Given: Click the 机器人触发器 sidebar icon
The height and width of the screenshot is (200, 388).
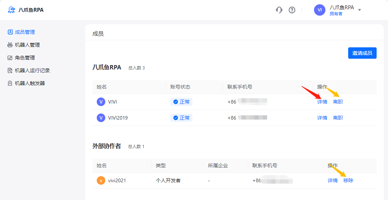Looking at the screenshot, I should 10,83.
